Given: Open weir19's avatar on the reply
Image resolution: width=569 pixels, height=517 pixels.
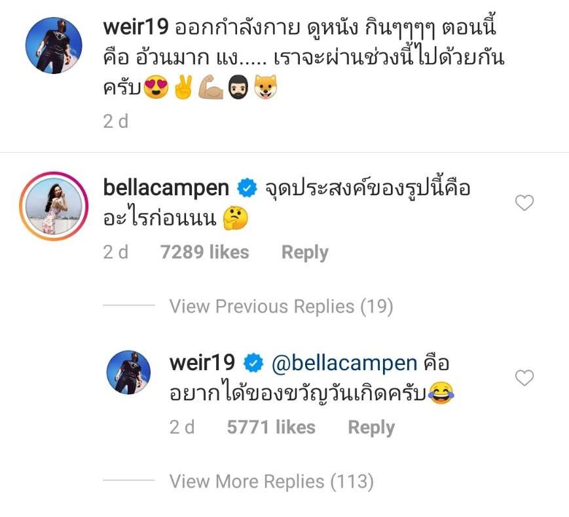Looking at the screenshot, I should tap(128, 372).
